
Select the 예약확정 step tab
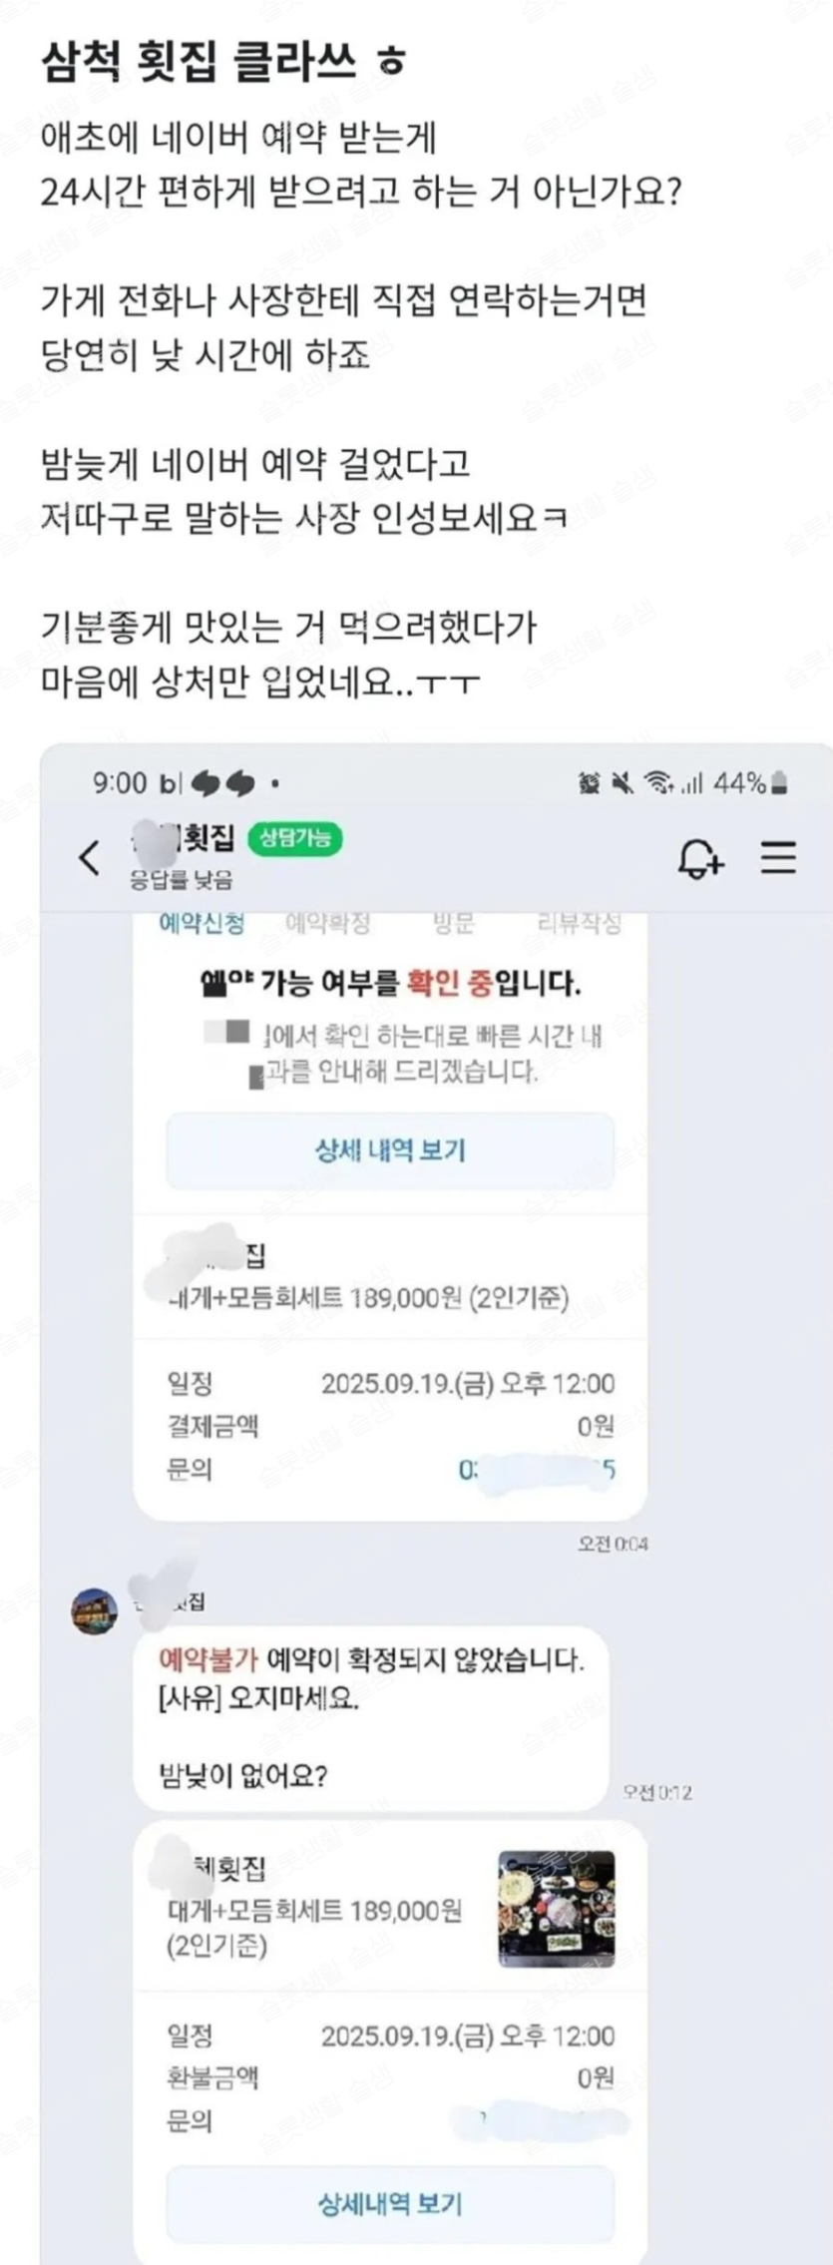pyautogui.click(x=328, y=923)
